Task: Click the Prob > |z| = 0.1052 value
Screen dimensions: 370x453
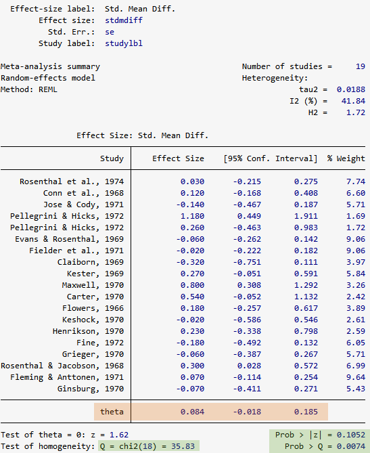Action: click(320, 435)
